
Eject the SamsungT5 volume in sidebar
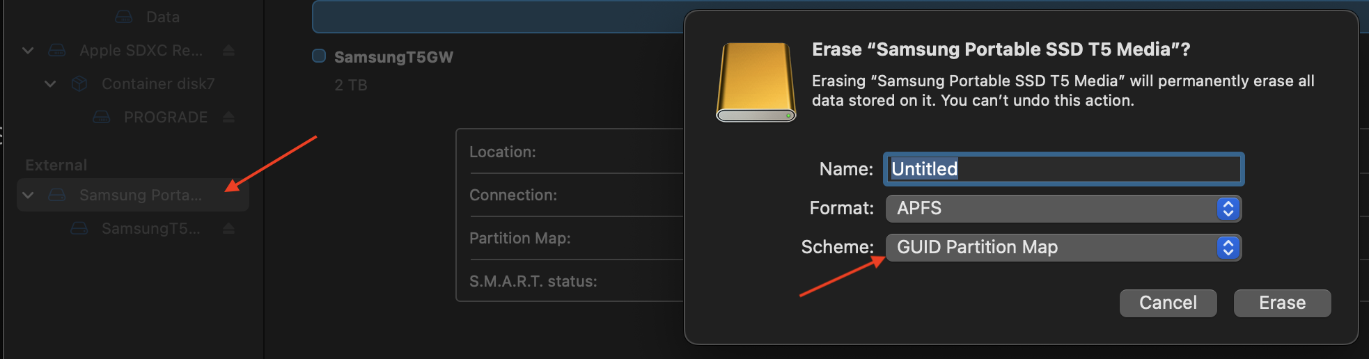228,228
